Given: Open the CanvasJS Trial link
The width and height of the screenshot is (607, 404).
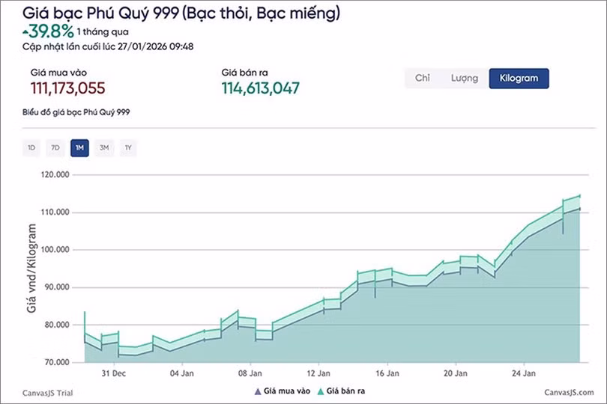Looking at the screenshot, I should tap(49, 392).
